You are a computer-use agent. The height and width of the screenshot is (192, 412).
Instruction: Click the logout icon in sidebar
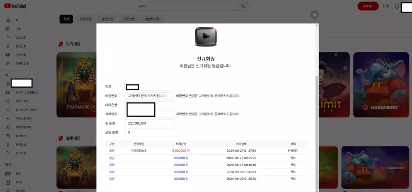click(x=8, y=153)
